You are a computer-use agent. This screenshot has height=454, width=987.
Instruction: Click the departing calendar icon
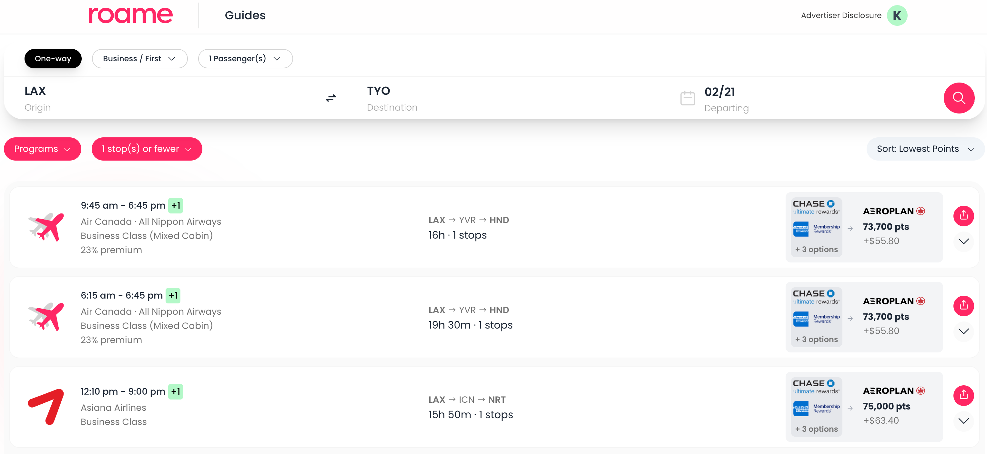coord(687,98)
